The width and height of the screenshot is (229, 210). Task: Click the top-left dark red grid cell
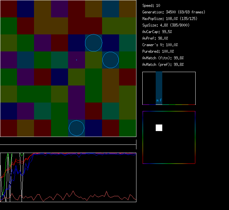pos(9,9)
